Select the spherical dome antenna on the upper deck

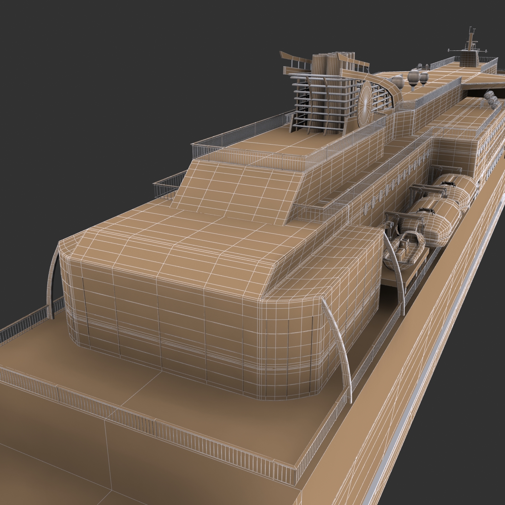414,77
